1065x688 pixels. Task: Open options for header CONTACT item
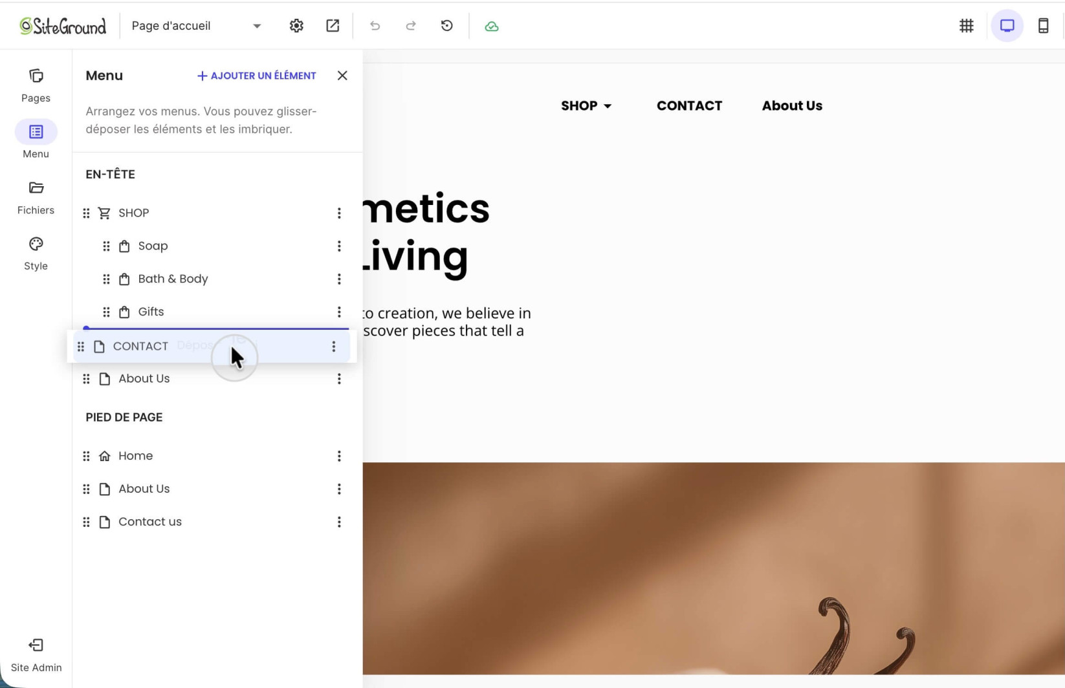[x=334, y=347]
